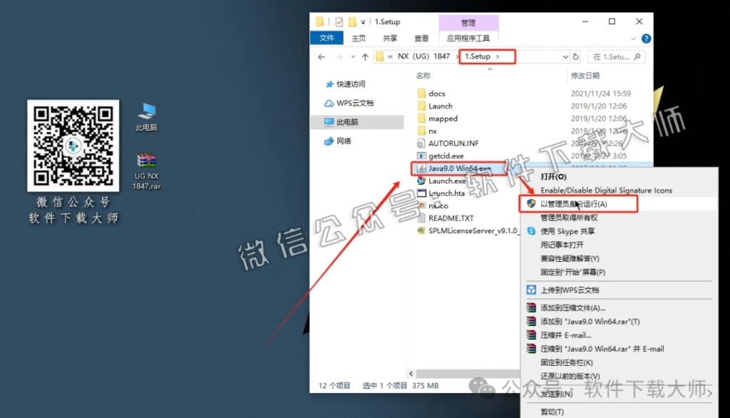Go up one folder level
The image size is (730, 418).
[x=365, y=57]
